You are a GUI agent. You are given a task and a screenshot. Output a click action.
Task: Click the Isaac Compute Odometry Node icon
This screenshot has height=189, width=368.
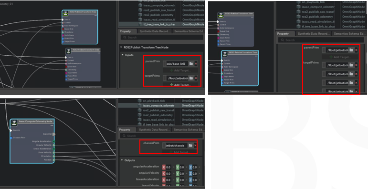tap(14, 123)
